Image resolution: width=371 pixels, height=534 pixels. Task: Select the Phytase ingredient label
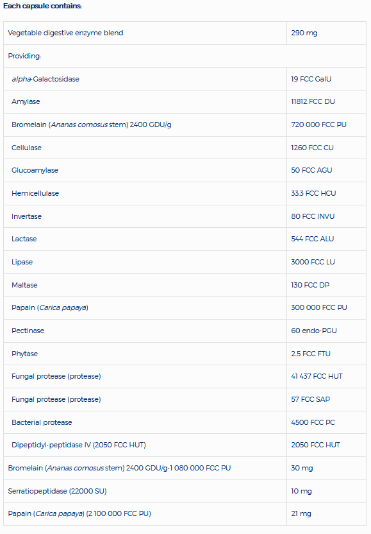(24, 354)
